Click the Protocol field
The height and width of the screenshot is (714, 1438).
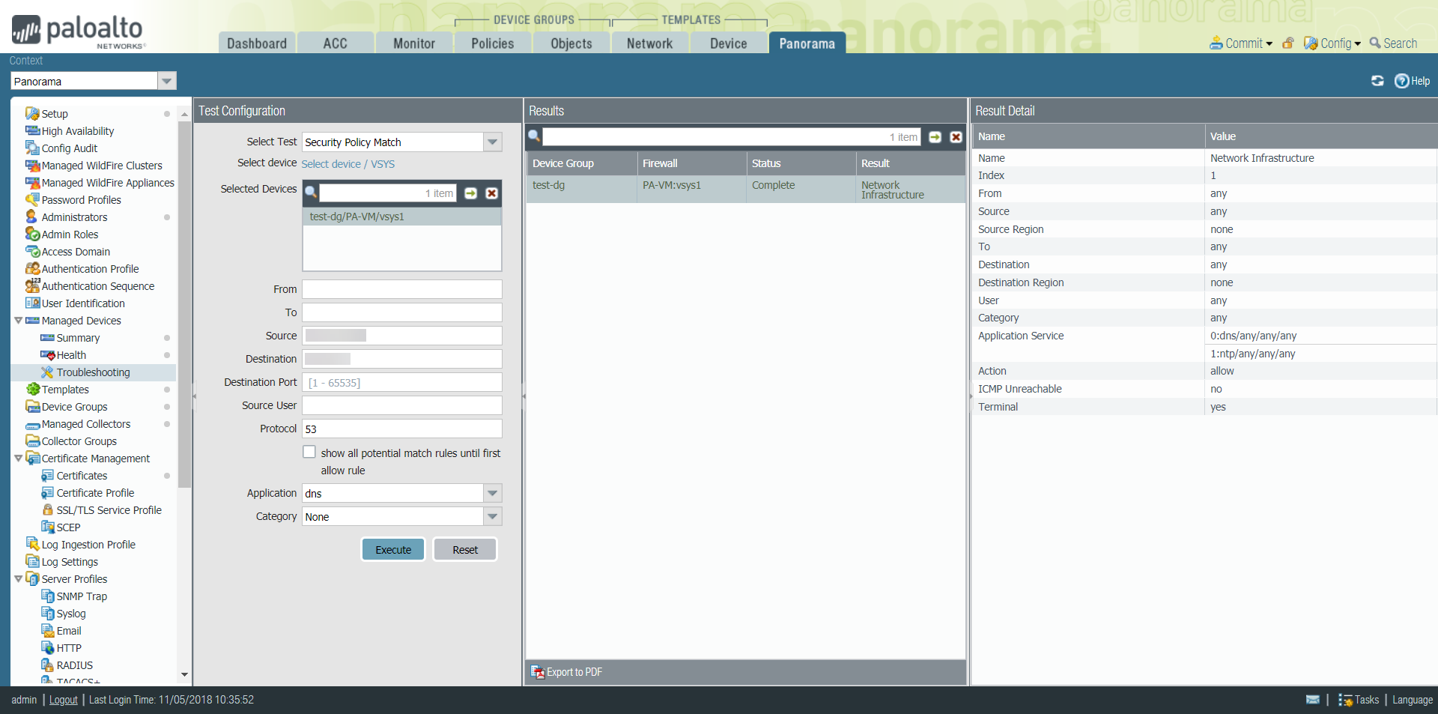point(402,429)
